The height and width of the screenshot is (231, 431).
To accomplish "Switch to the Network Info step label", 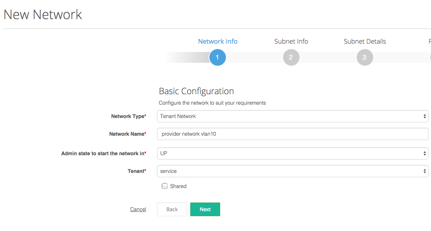I will (218, 42).
